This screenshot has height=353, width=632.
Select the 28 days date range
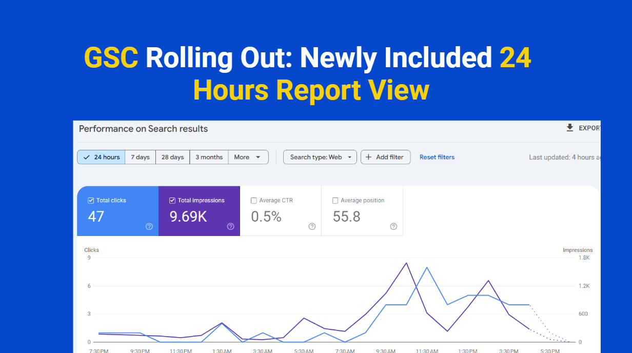coord(172,157)
